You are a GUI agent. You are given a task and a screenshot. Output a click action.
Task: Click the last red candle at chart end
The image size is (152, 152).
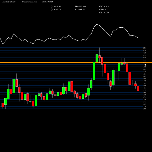138,88
